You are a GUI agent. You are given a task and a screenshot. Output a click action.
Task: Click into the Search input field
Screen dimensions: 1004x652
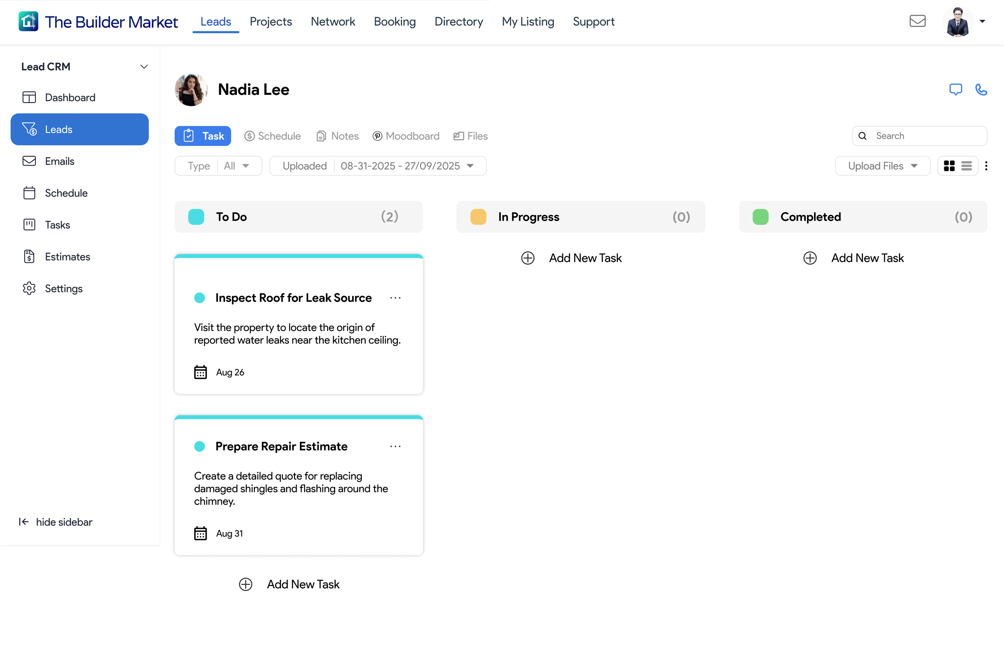(x=926, y=136)
